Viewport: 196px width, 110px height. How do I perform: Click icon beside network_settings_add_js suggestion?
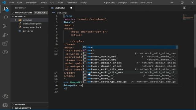coord(85,82)
